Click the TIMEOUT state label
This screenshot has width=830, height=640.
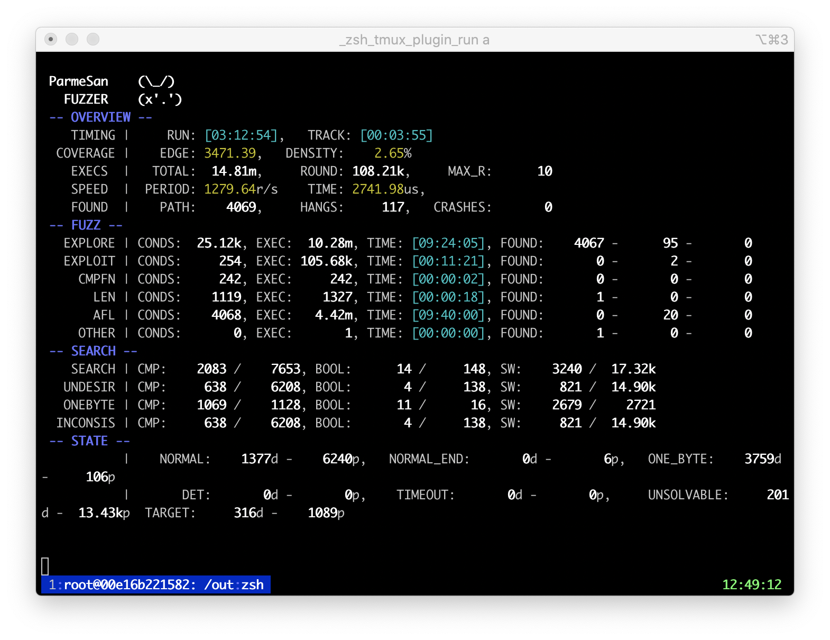point(426,495)
